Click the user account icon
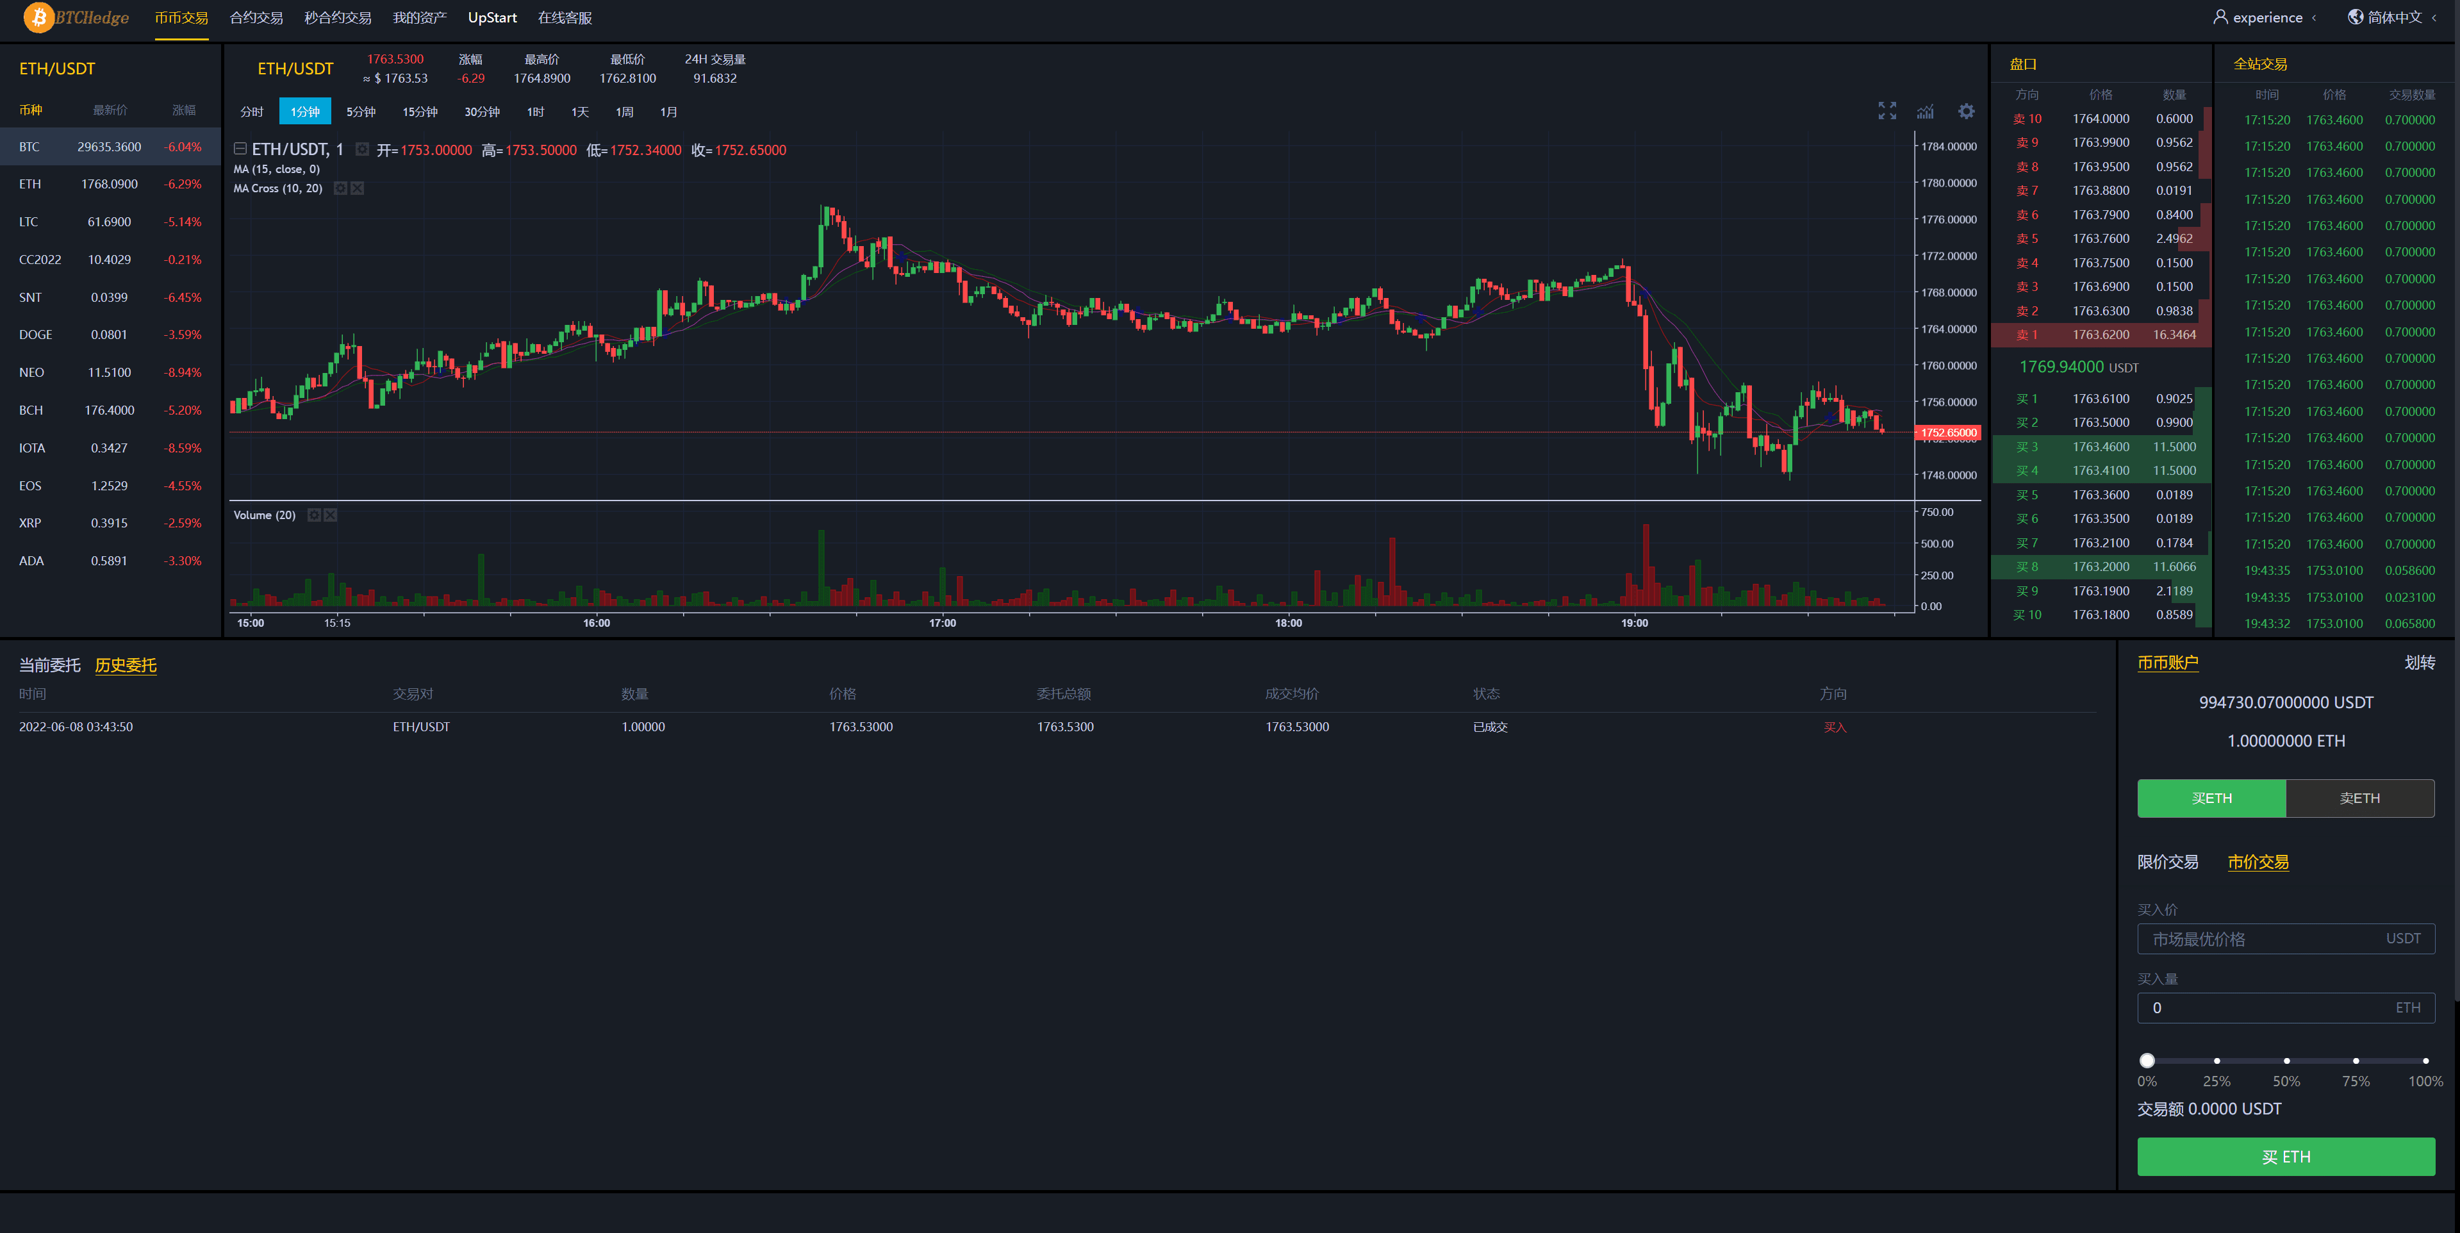Image resolution: width=2460 pixels, height=1233 pixels. pos(2220,17)
